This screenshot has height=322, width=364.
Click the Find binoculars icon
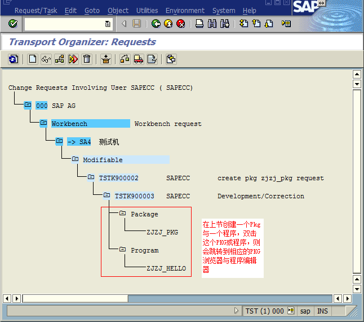tap(212, 24)
